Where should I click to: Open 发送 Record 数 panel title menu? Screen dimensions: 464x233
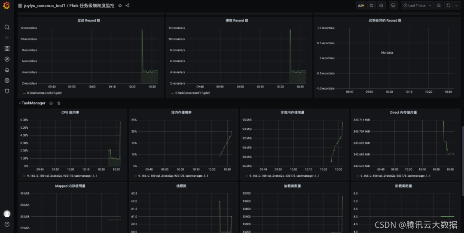(89, 21)
